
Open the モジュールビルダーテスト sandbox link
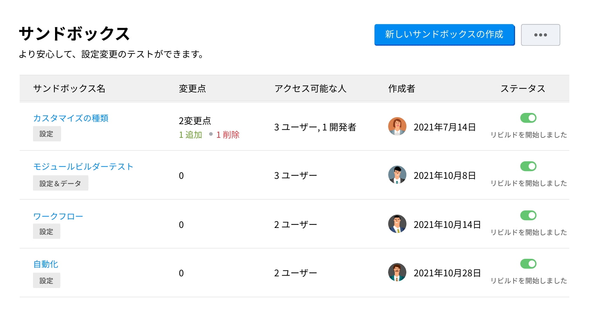(x=83, y=167)
